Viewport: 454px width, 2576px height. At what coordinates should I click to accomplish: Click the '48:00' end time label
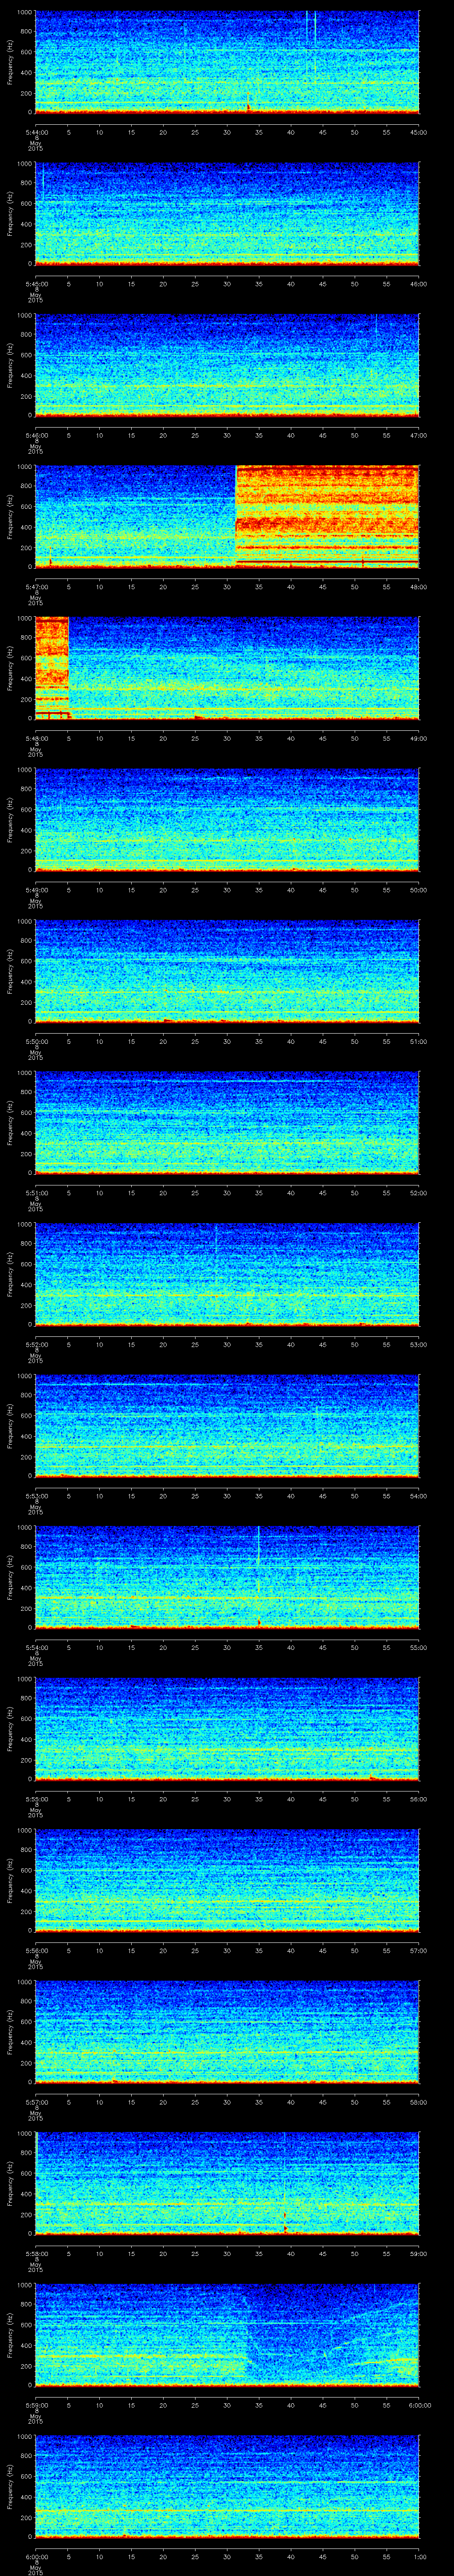point(419,586)
